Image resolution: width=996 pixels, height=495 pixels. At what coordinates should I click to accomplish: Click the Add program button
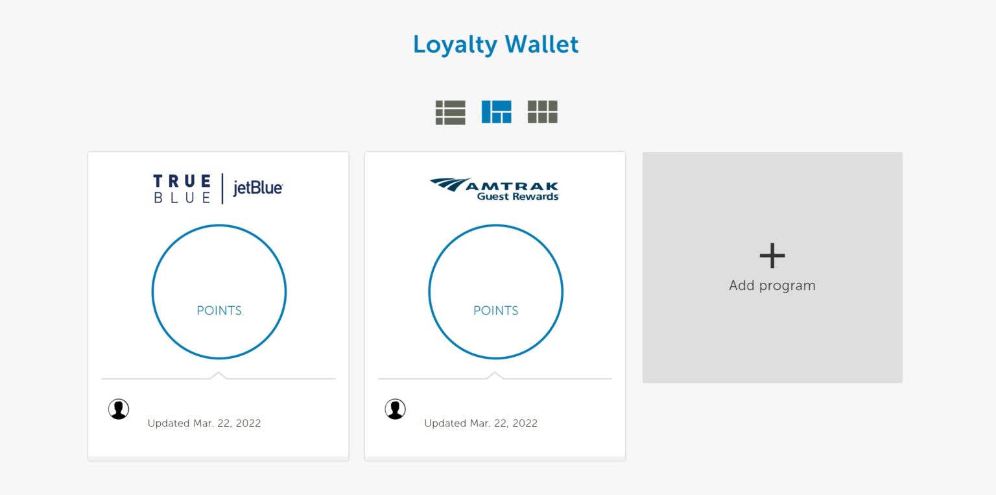pyautogui.click(x=772, y=267)
